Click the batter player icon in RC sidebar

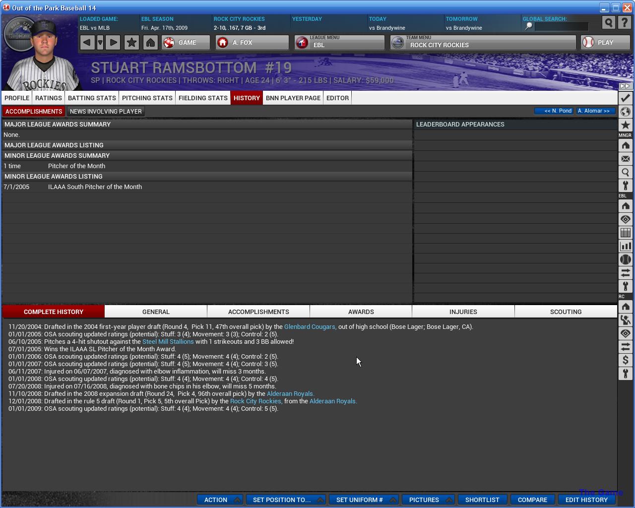(x=625, y=320)
